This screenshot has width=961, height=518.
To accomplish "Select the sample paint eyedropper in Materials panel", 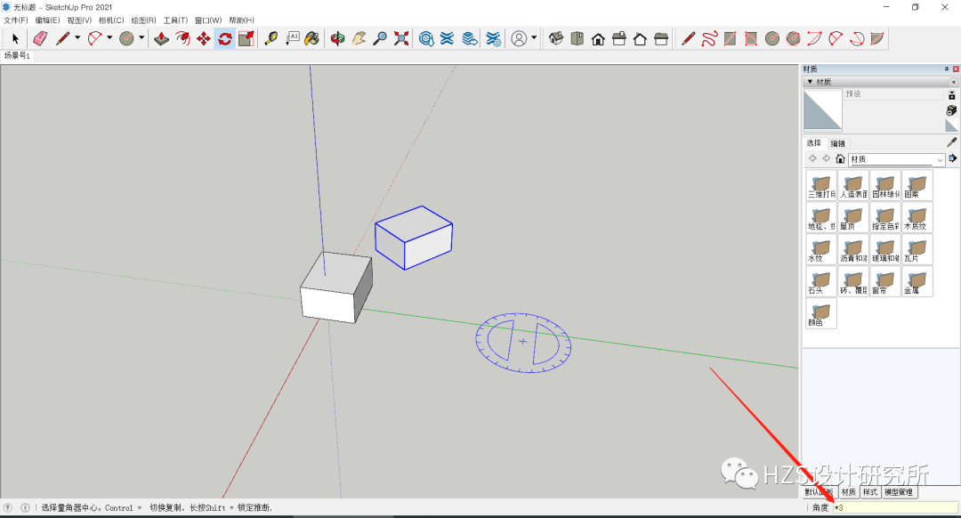I will coord(952,142).
